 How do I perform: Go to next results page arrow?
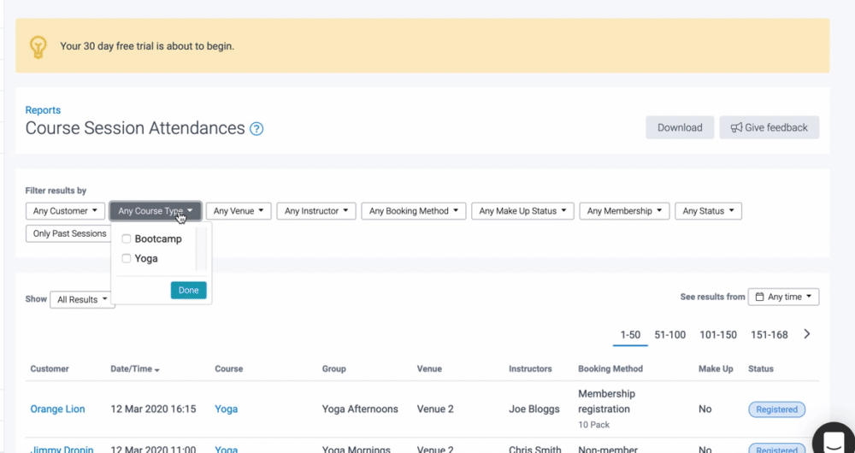pyautogui.click(x=806, y=334)
